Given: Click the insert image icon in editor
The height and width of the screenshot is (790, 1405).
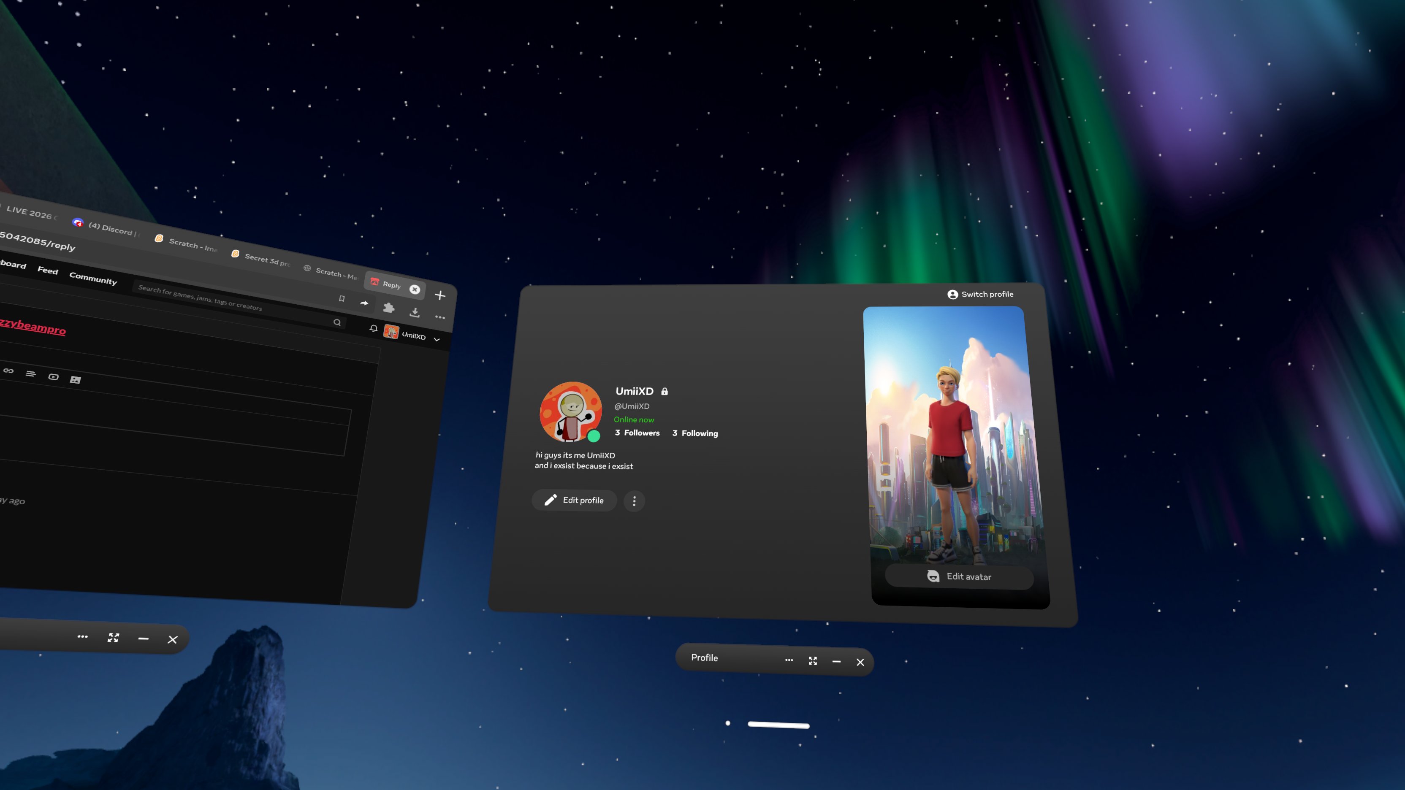Looking at the screenshot, I should tap(75, 380).
